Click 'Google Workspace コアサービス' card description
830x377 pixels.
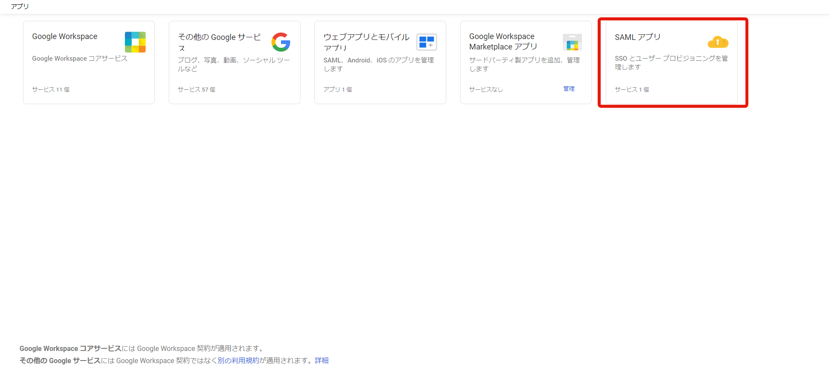pos(80,59)
